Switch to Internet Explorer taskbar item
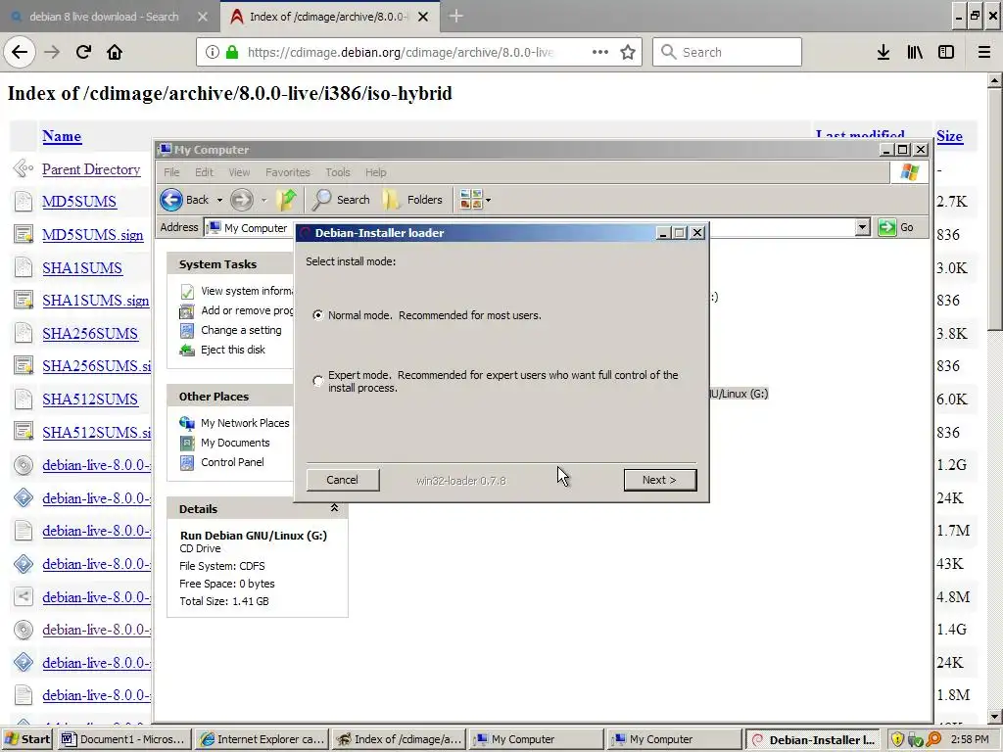Image resolution: width=1003 pixels, height=752 pixels. click(263, 739)
